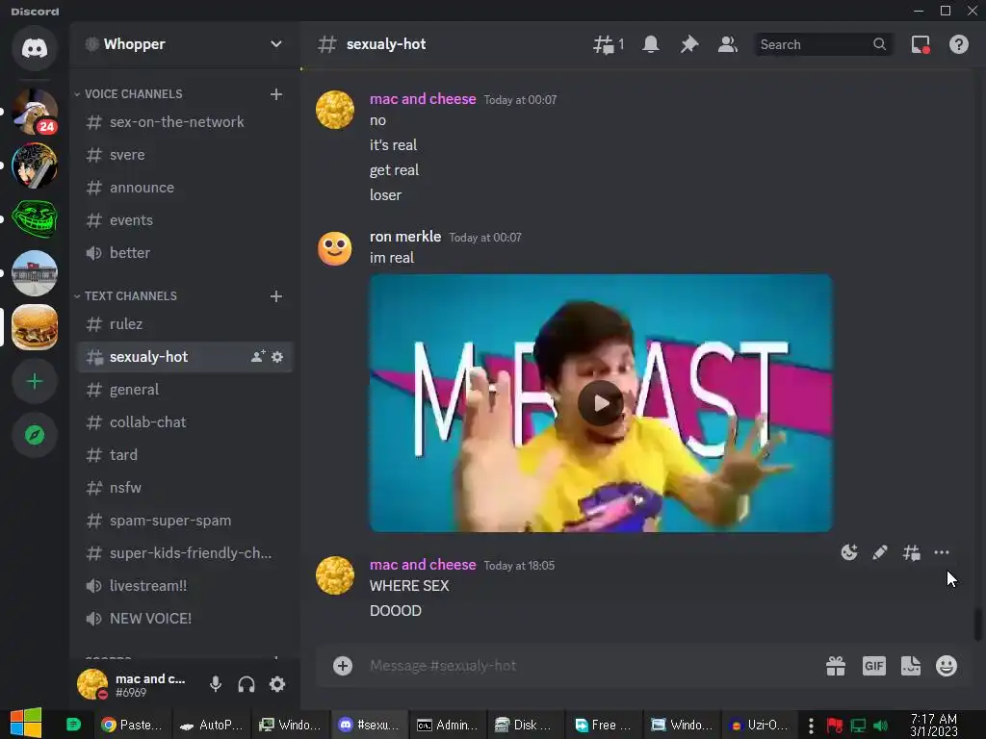Open ron merkle avatar profile

pyautogui.click(x=334, y=248)
